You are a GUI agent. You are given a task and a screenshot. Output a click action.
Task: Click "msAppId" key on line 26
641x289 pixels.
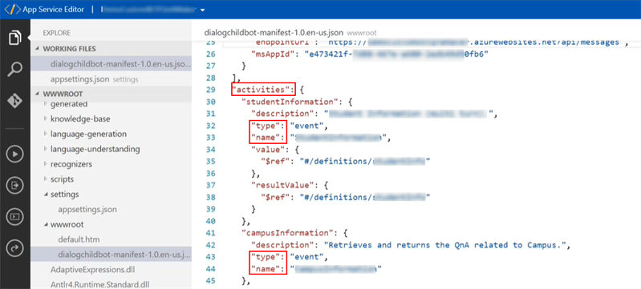pos(273,54)
